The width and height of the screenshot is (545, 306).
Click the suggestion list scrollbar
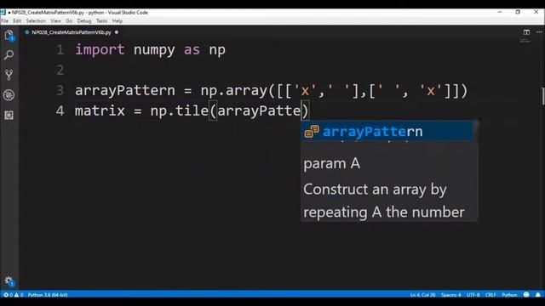pos(475,131)
